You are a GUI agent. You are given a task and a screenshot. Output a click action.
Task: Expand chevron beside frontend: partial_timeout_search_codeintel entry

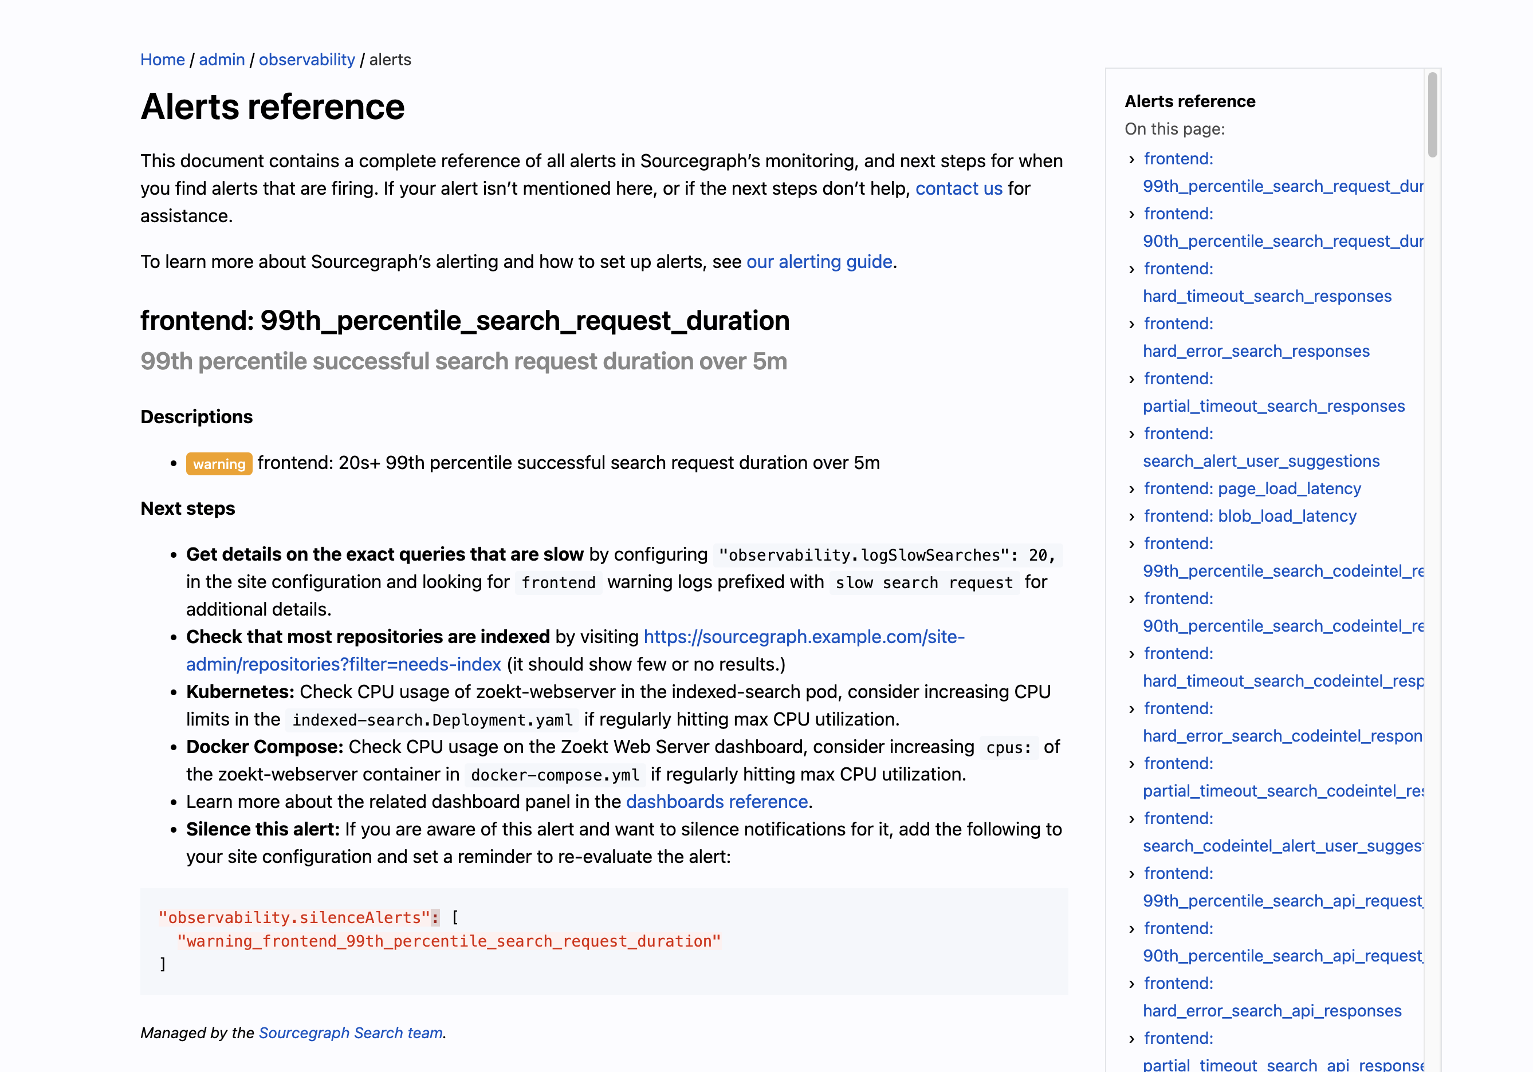pos(1131,764)
